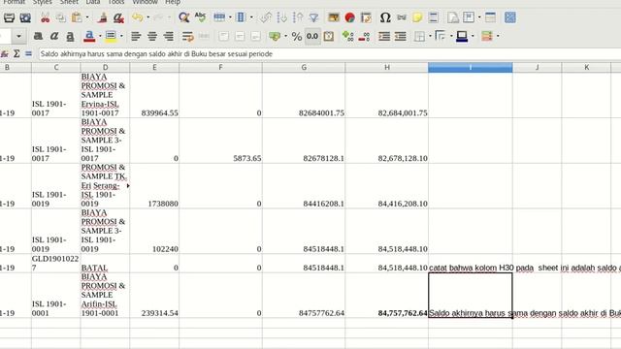Cut the selection with the scissors icon

click(46, 17)
